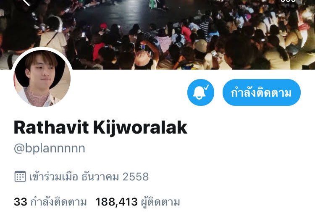Open the 33 following count
The width and height of the screenshot is (315, 219).
click(x=21, y=202)
